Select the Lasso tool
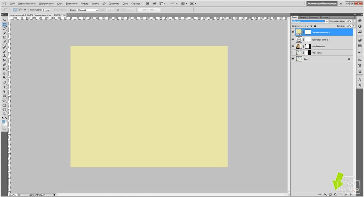Viewport: 364px width, 197px height. point(4,29)
